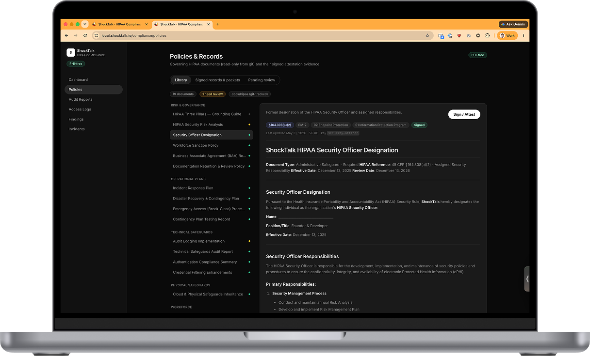The height and width of the screenshot is (356, 590).
Task: Click the red extension icon in toolbar
Action: click(x=459, y=35)
